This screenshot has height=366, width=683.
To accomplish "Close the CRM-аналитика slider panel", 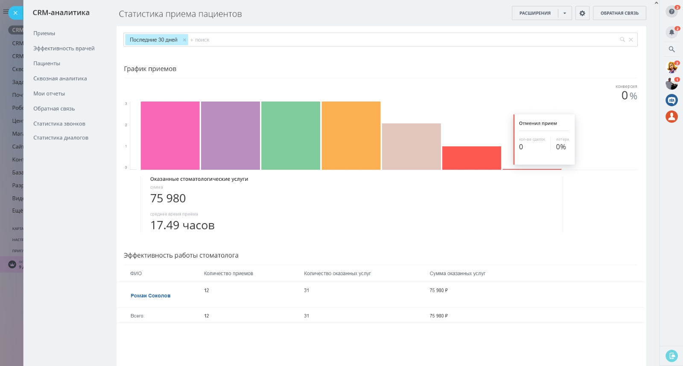I will pos(15,13).
